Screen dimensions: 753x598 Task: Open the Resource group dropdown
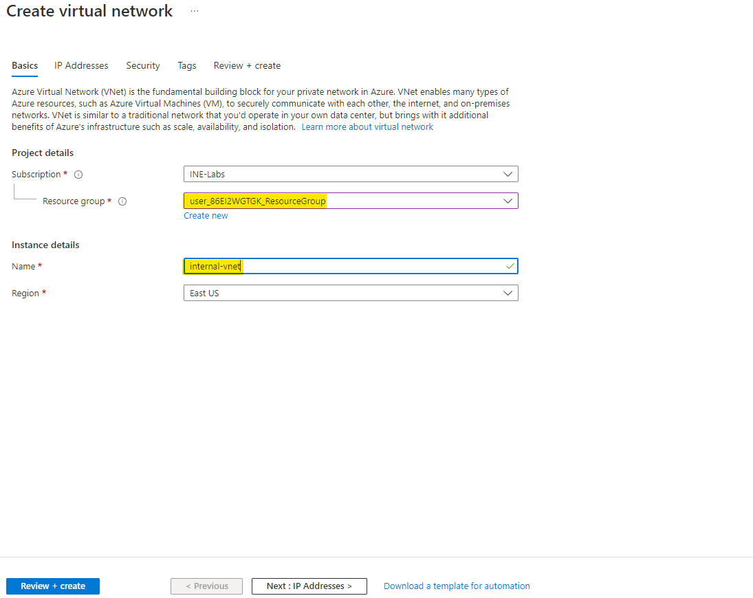click(351, 201)
